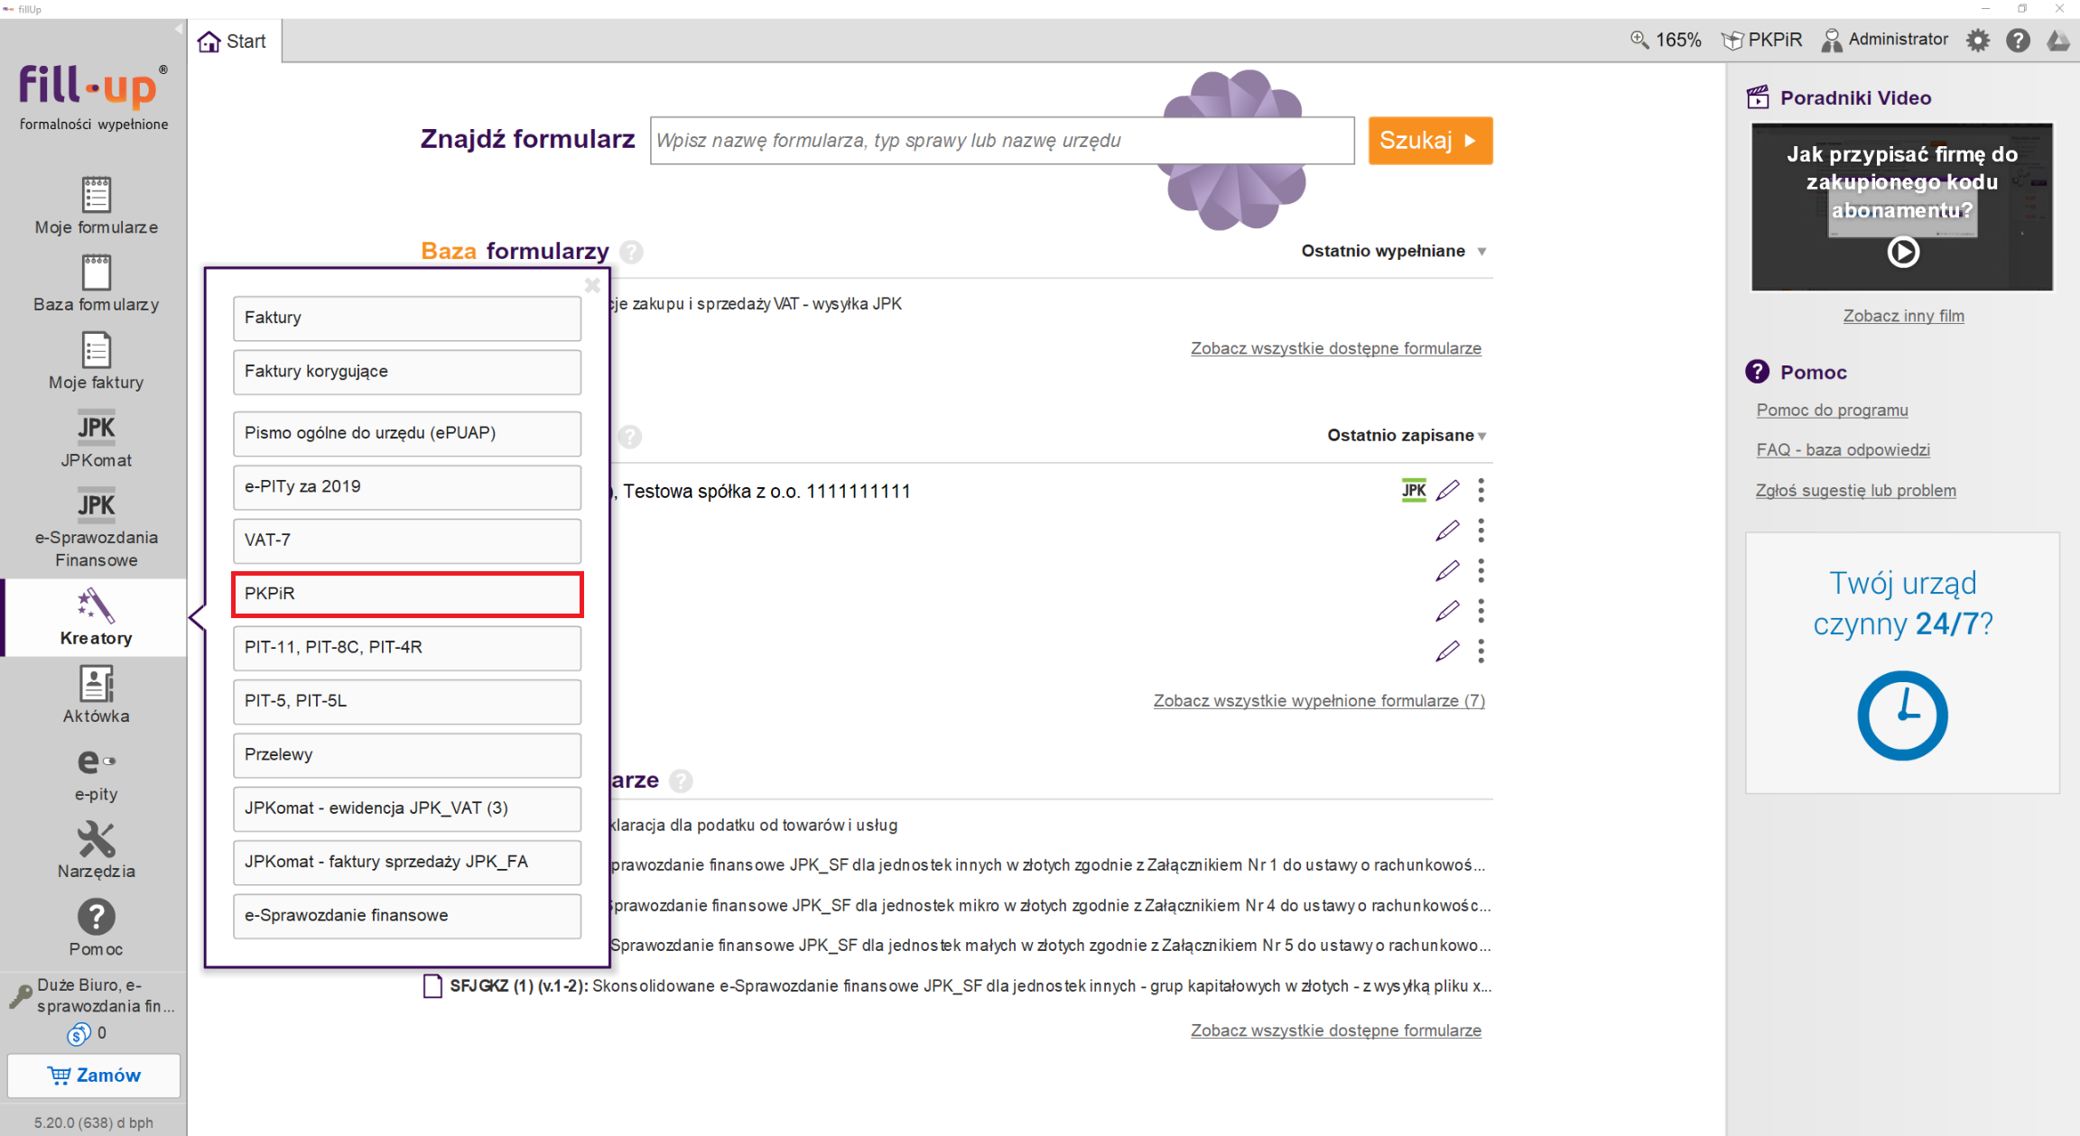This screenshot has width=2080, height=1136.
Task: Select Faktury korygujące wizard
Action: [x=407, y=372]
